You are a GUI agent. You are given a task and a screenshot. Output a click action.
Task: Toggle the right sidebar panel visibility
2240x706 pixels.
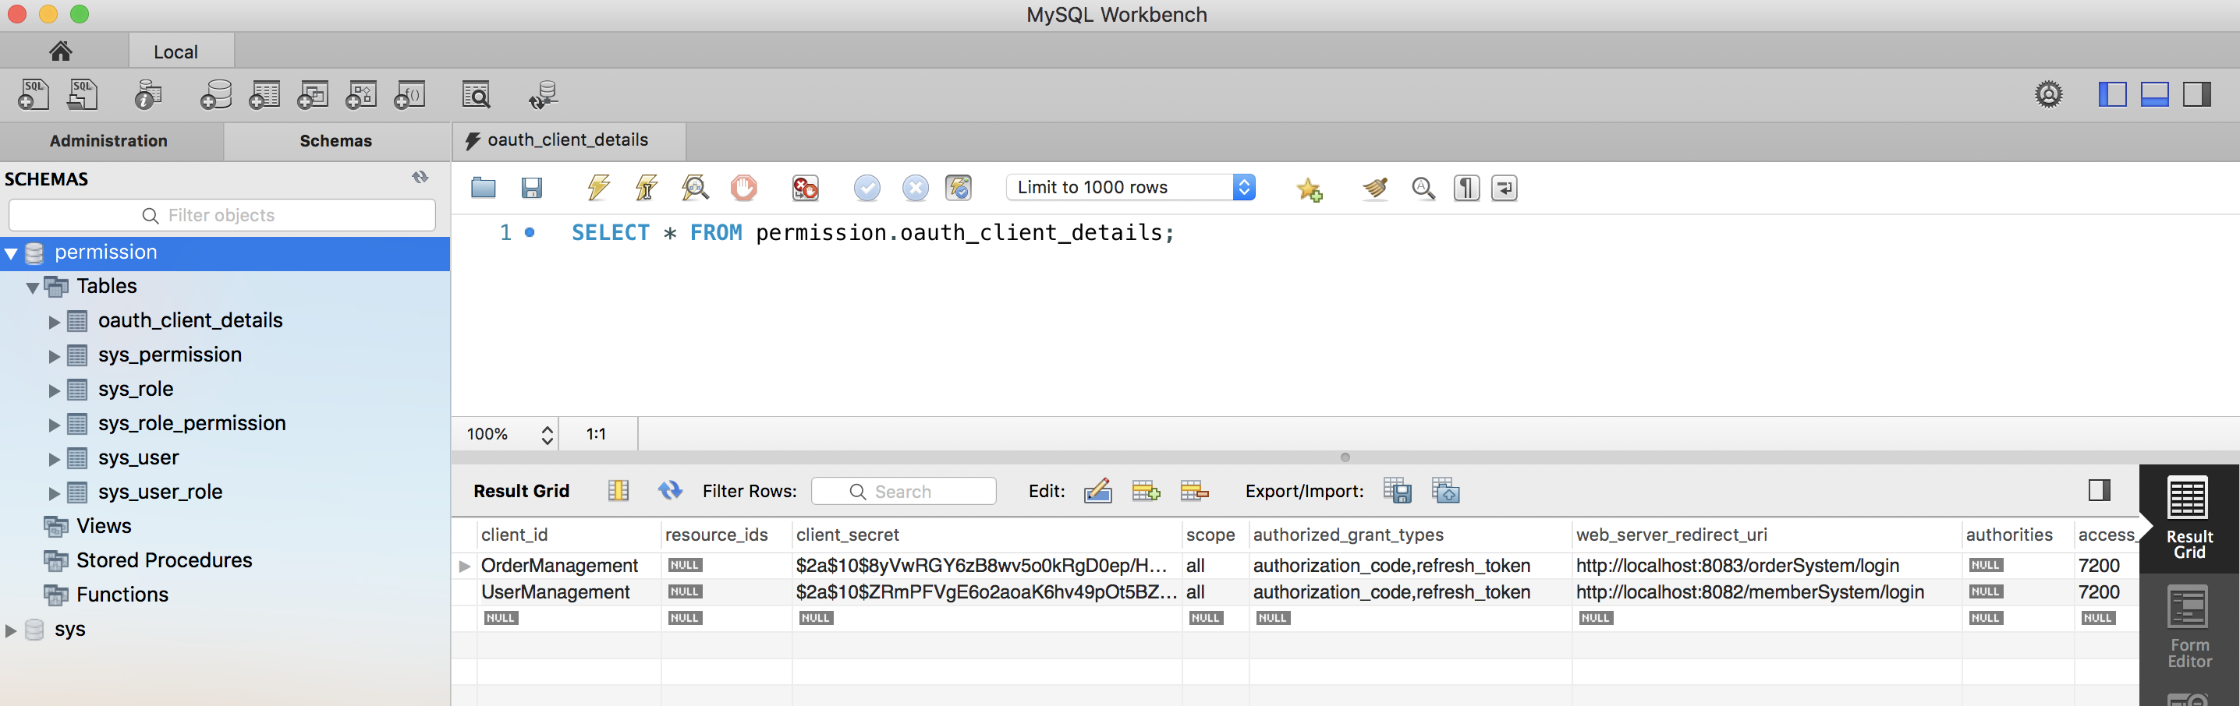(2196, 94)
